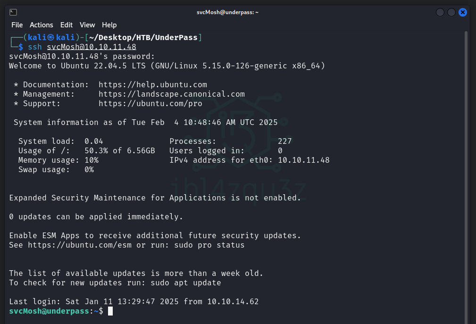The width and height of the screenshot is (476, 324).
Task: Open the Actions menu
Action: point(42,25)
